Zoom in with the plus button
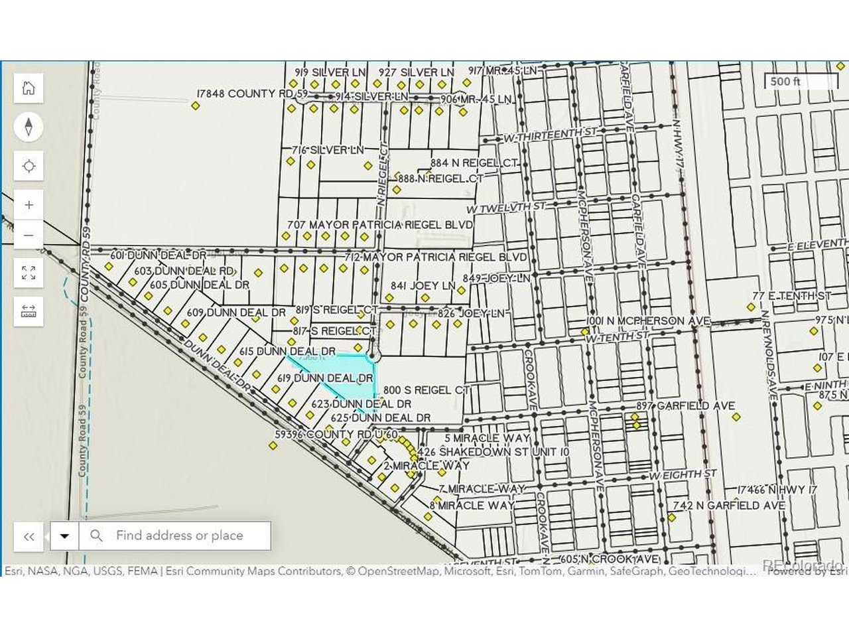 [x=29, y=205]
